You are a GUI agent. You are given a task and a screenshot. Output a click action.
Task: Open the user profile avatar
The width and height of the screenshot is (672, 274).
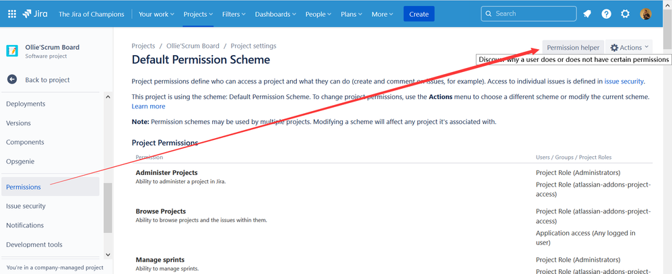pos(646,13)
